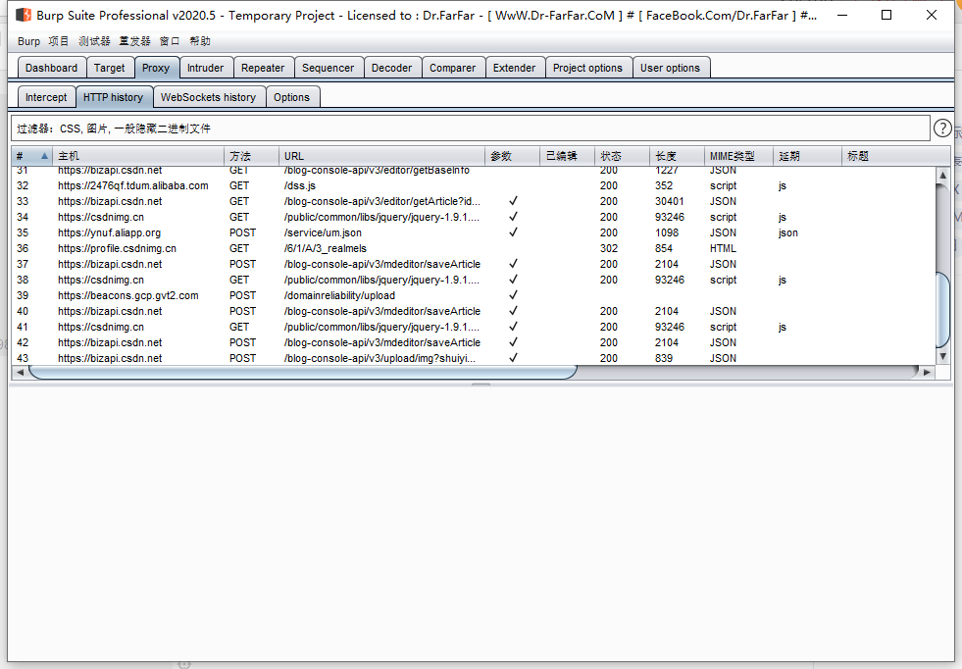
Task: Click the /dss.js URL cell
Action: 300,185
